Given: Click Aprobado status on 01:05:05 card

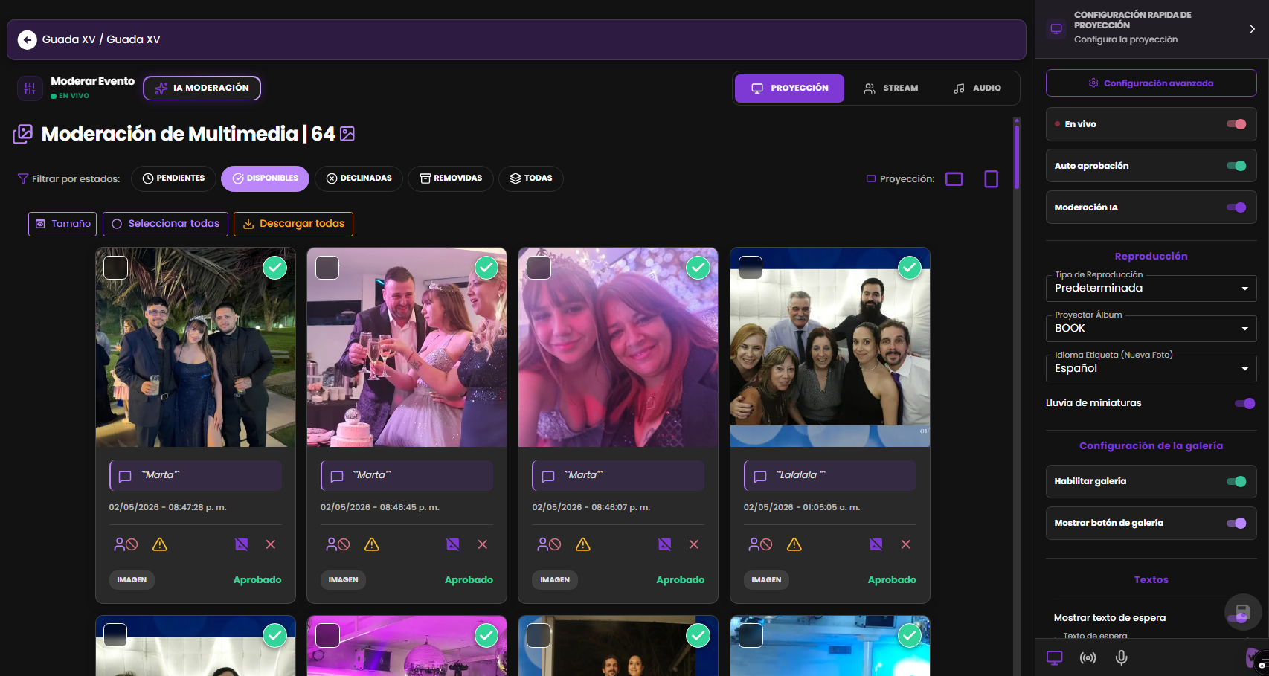Looking at the screenshot, I should [x=892, y=580].
